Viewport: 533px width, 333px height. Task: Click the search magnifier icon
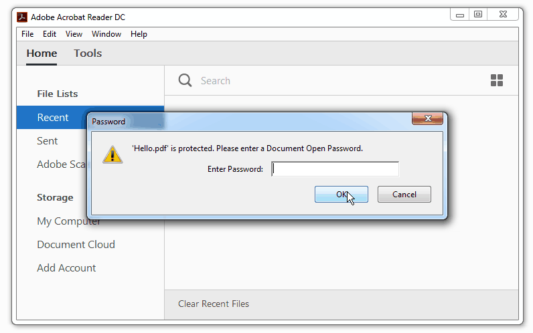[x=185, y=80]
